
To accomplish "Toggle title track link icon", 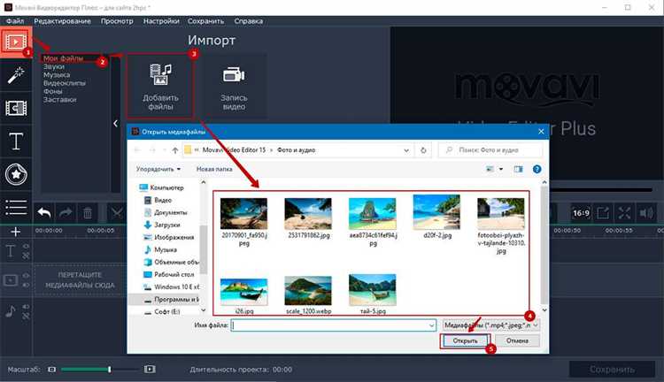I will click(26, 256).
